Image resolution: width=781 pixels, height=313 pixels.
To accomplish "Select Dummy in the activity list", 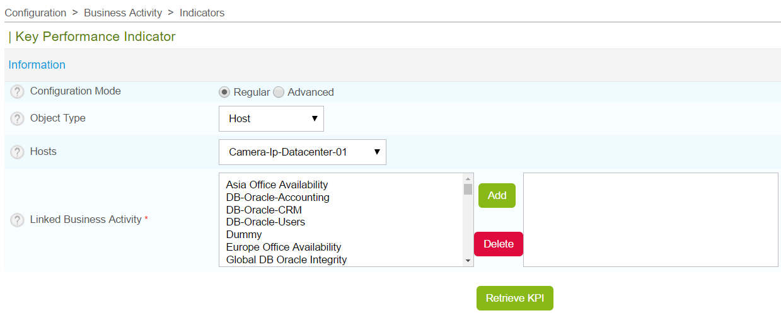I will (244, 234).
